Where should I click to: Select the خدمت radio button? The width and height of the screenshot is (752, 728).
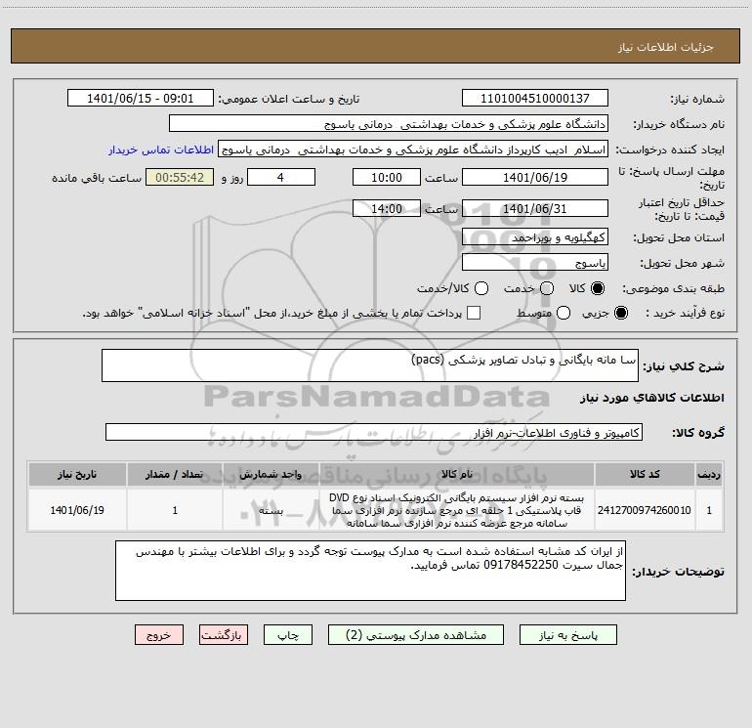click(547, 288)
